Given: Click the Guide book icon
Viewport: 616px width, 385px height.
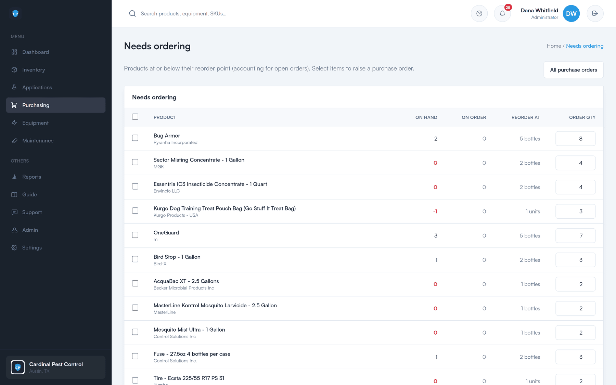Looking at the screenshot, I should [14, 194].
